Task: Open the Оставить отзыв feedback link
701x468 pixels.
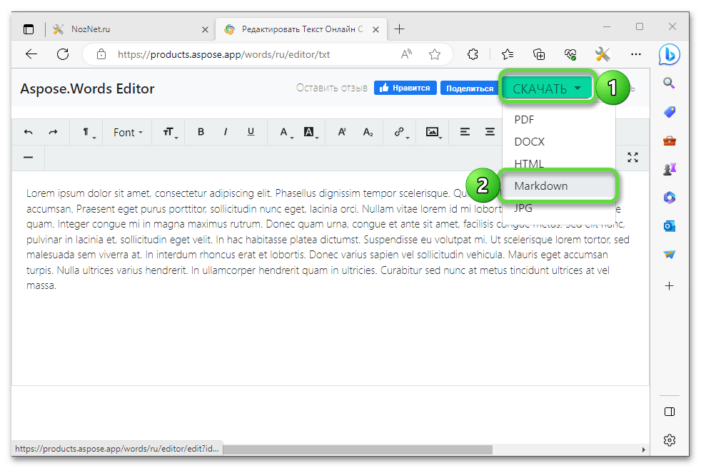Action: pos(332,88)
